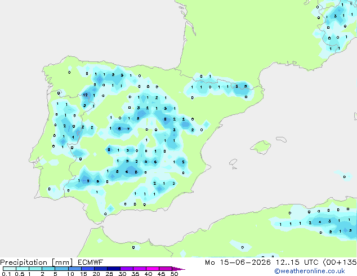357x276 pixels.
Task: Pick the 10–15 mm legend color swatch
Action: [x=74, y=269]
